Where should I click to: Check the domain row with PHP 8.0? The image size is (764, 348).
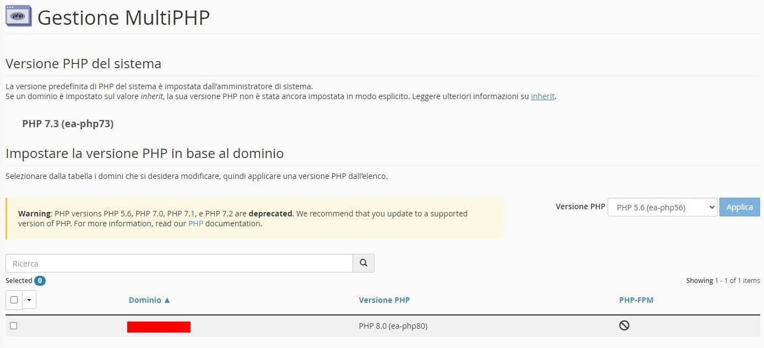[x=14, y=325]
